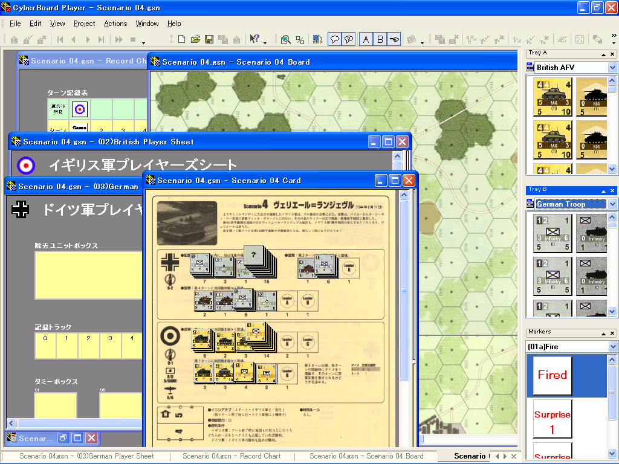This screenshot has width=619, height=464.
Task: Click the fast forward playback icon
Action: point(119,39)
